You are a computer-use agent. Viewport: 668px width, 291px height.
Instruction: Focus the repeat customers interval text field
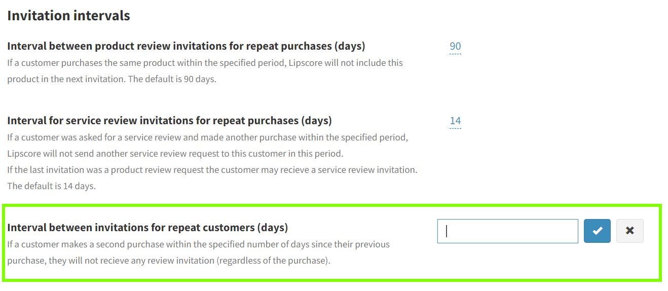(x=507, y=231)
